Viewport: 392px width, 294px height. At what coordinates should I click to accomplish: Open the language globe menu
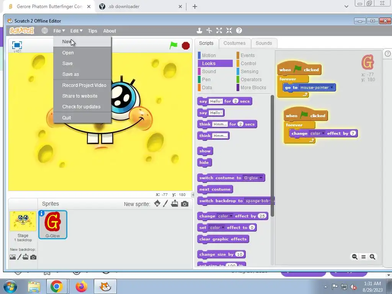click(x=45, y=31)
